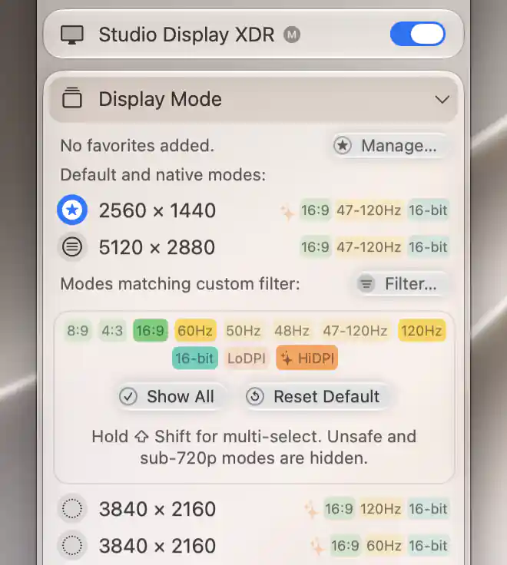This screenshot has height=565, width=507.
Task: Click the 60Hz tag on the 3840 × 2160 row
Action: coord(383,546)
